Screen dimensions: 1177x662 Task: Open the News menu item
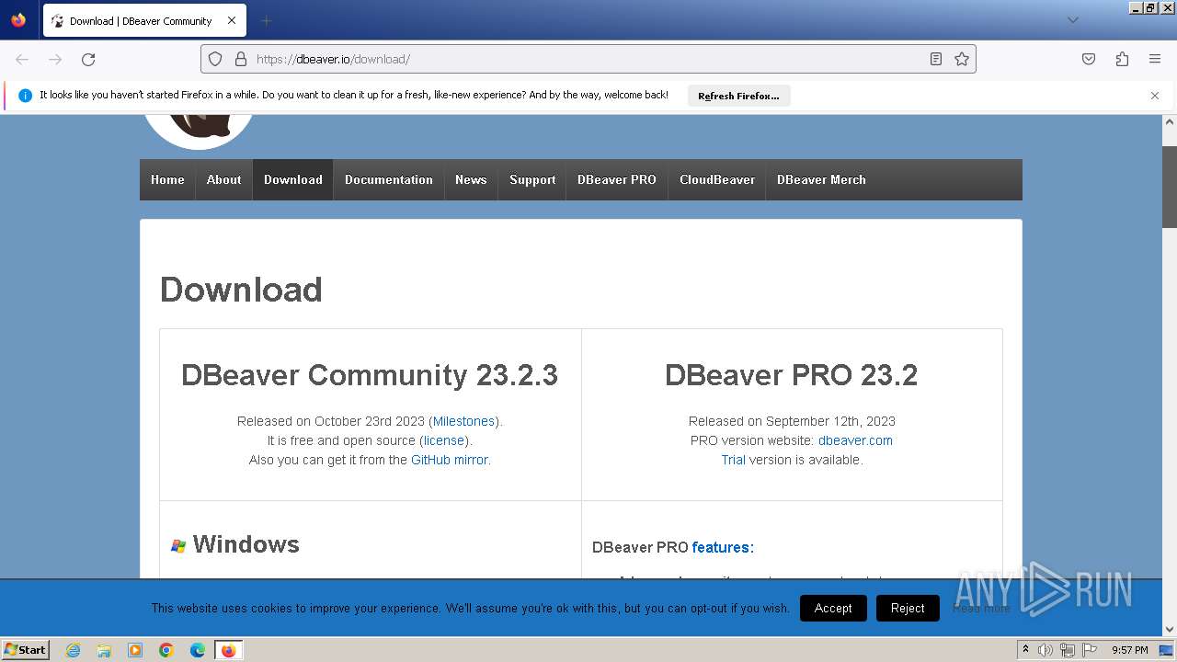coord(471,179)
